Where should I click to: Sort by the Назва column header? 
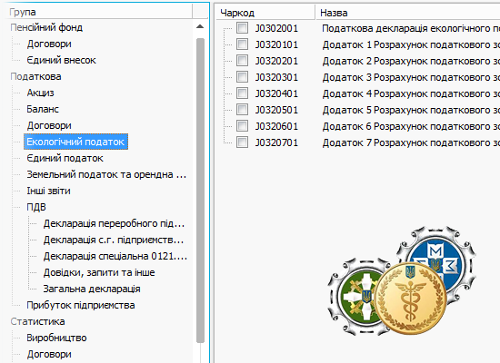click(408, 13)
